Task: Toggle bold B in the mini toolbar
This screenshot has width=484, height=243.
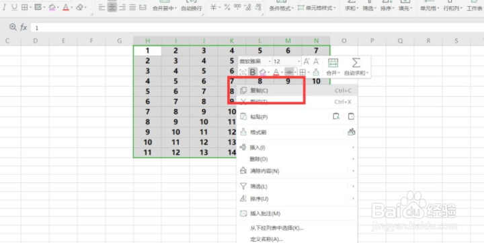Action: [x=253, y=72]
